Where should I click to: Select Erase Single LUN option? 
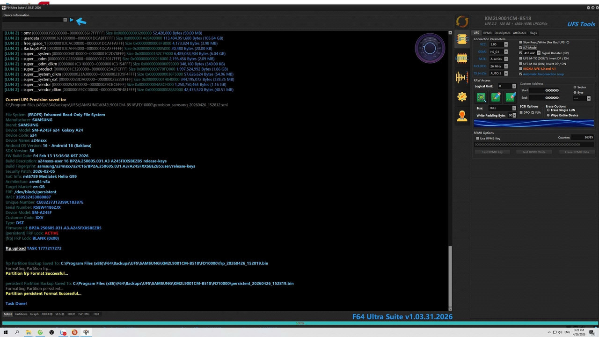pos(548,110)
